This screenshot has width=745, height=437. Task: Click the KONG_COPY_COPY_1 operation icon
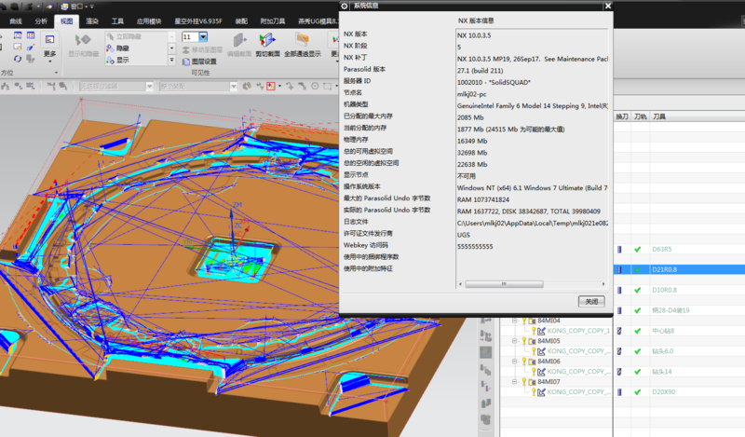(541, 331)
